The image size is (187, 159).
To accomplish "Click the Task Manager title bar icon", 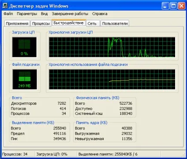I will click(5, 6).
